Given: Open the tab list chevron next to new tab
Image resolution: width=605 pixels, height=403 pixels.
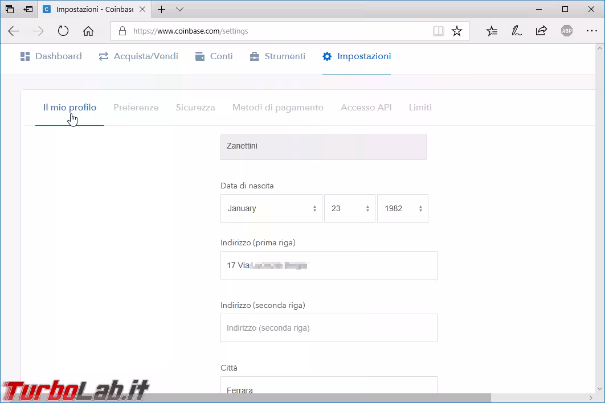Looking at the screenshot, I should [179, 10].
